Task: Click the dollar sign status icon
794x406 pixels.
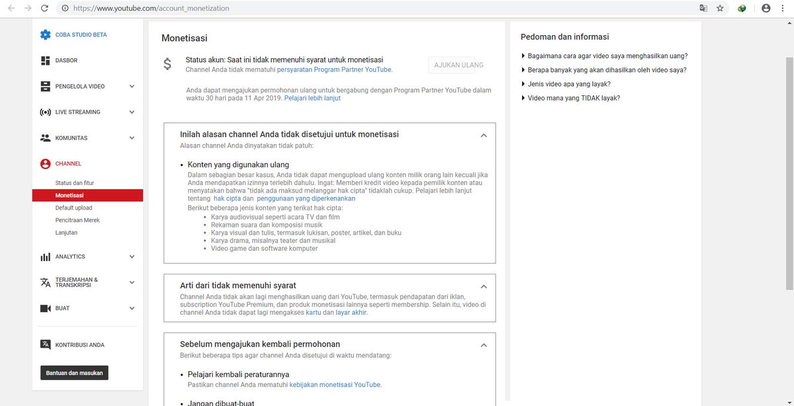Action: [x=168, y=64]
